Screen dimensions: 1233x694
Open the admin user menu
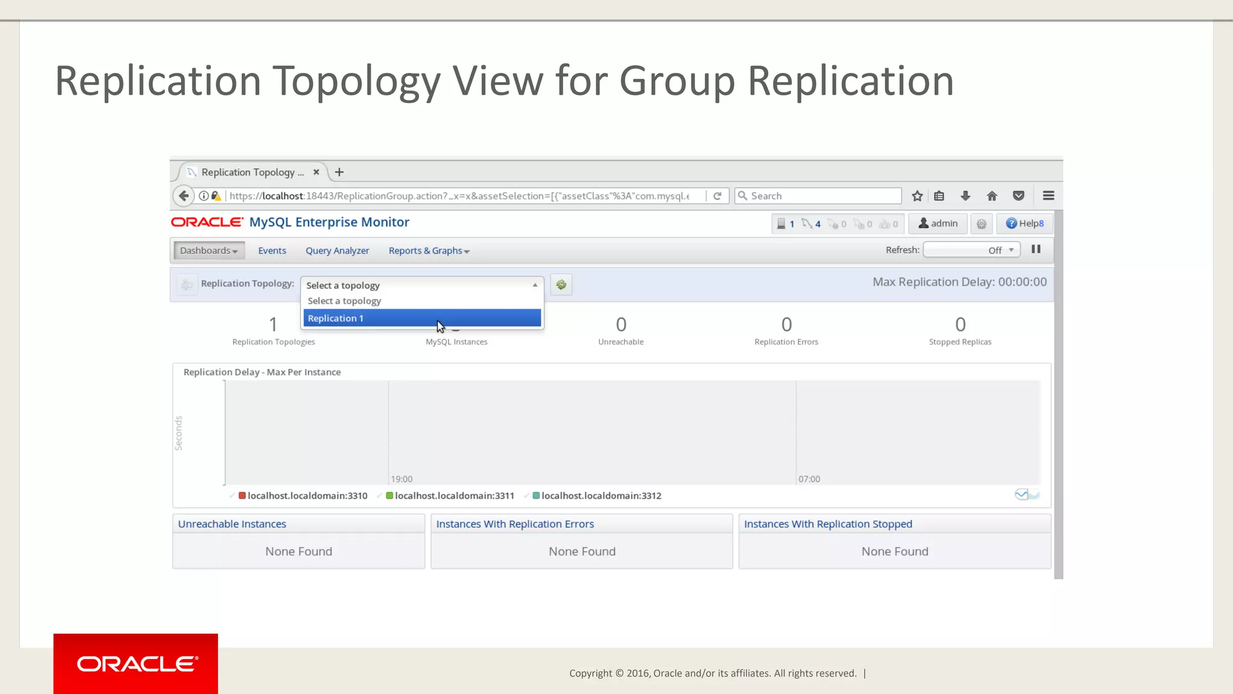click(937, 224)
